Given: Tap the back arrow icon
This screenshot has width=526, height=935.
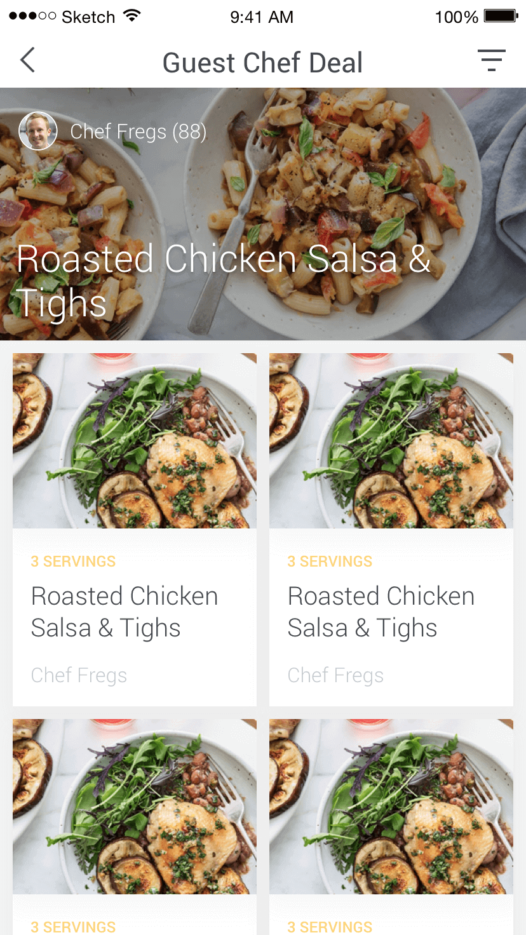Looking at the screenshot, I should pos(27,60).
